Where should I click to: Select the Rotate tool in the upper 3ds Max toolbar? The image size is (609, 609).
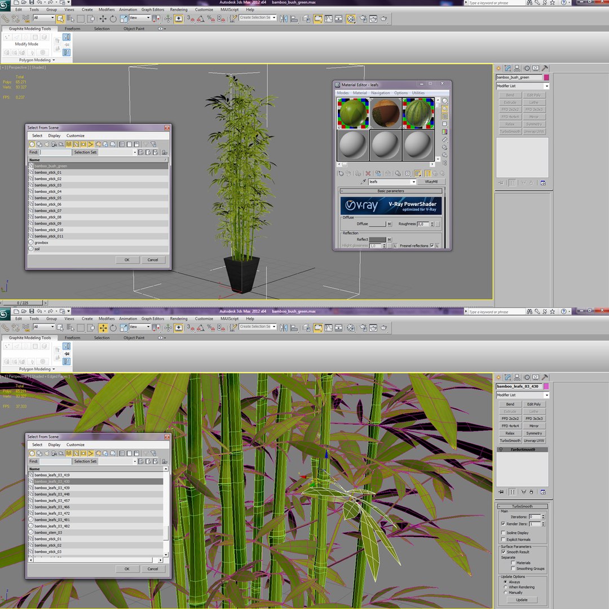pyautogui.click(x=113, y=19)
